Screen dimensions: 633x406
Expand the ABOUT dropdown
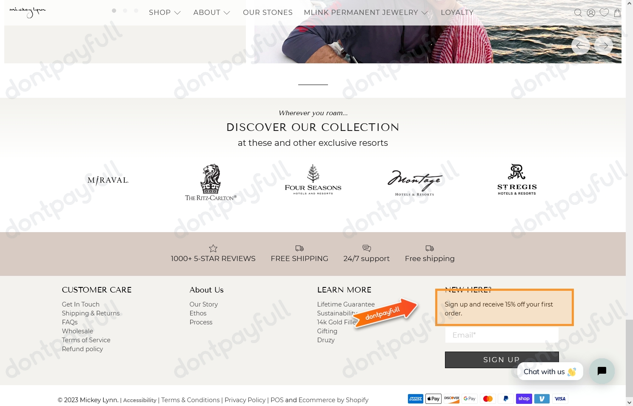pyautogui.click(x=212, y=12)
